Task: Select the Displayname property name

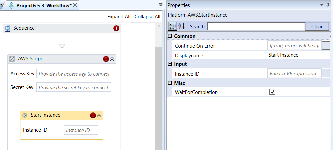Action: coord(189,55)
